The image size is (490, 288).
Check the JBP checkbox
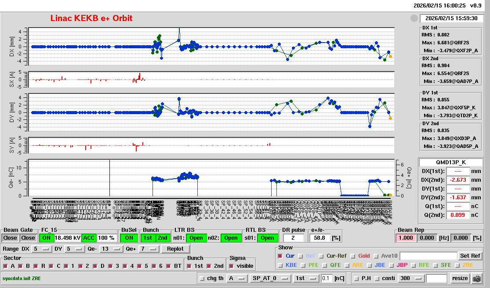tap(392, 265)
